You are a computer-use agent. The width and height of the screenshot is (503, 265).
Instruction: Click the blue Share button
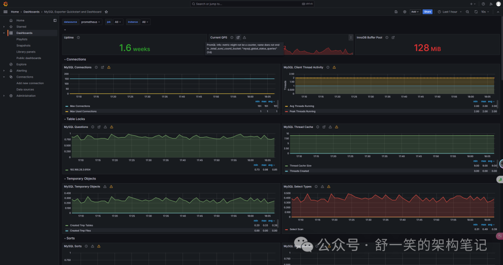click(427, 12)
